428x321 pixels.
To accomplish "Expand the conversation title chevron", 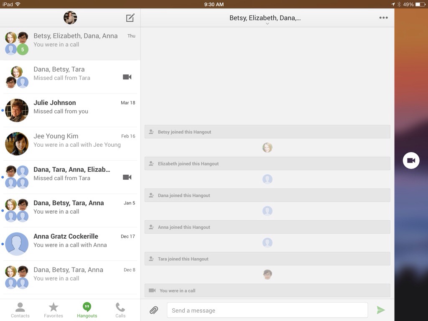I will (x=267, y=24).
